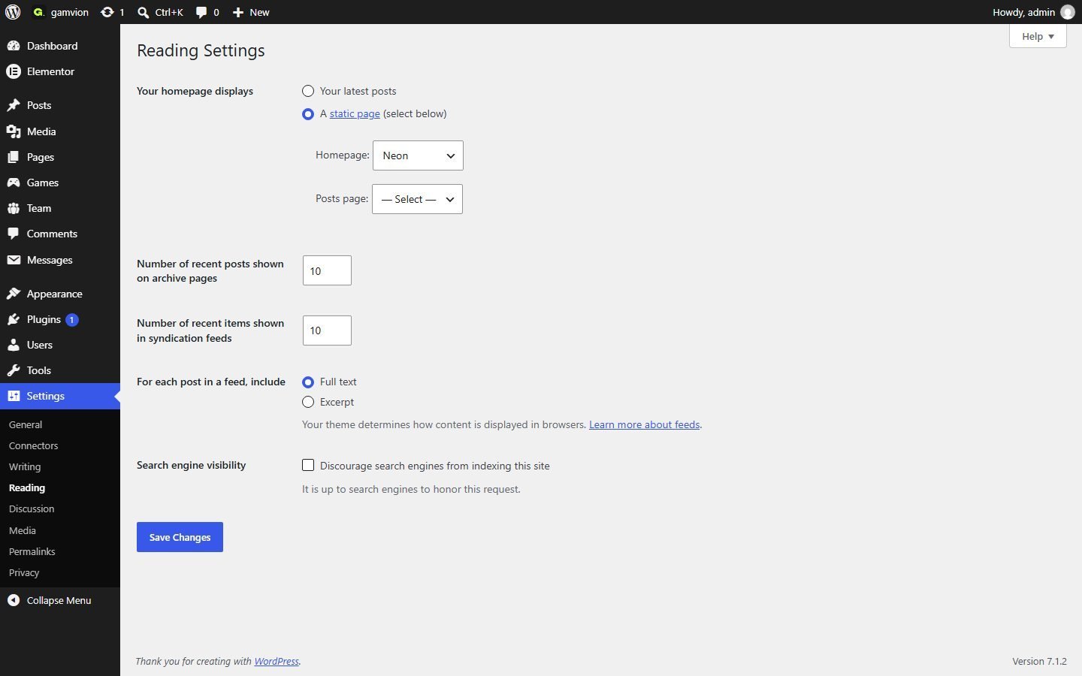Click the syndication feeds items number field
Screen dimensions: 1082x676
pyautogui.click(x=327, y=330)
